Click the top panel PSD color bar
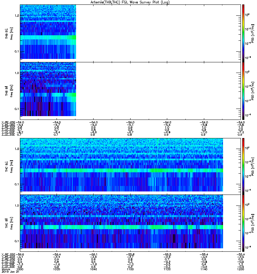257x274 pixels. (x=243, y=33)
